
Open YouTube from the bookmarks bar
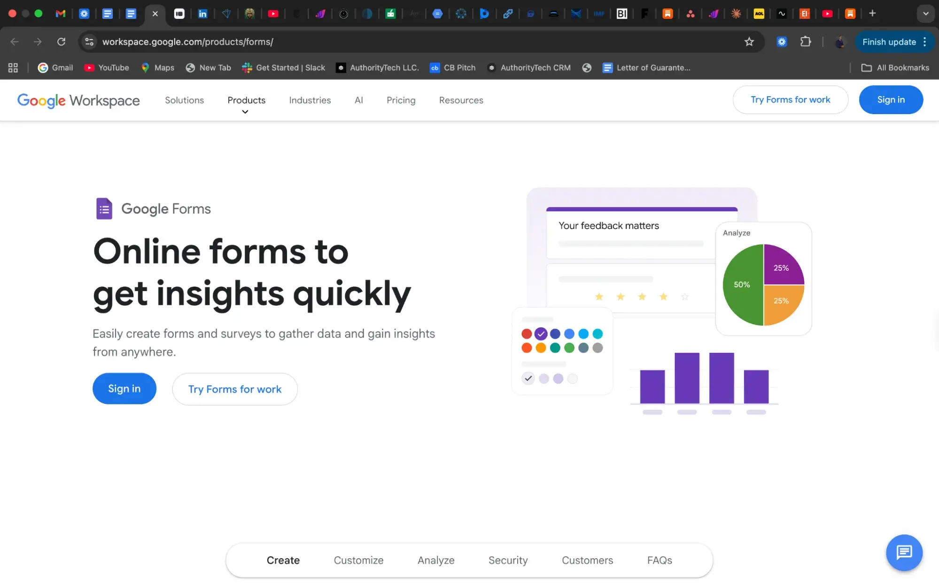click(x=106, y=68)
